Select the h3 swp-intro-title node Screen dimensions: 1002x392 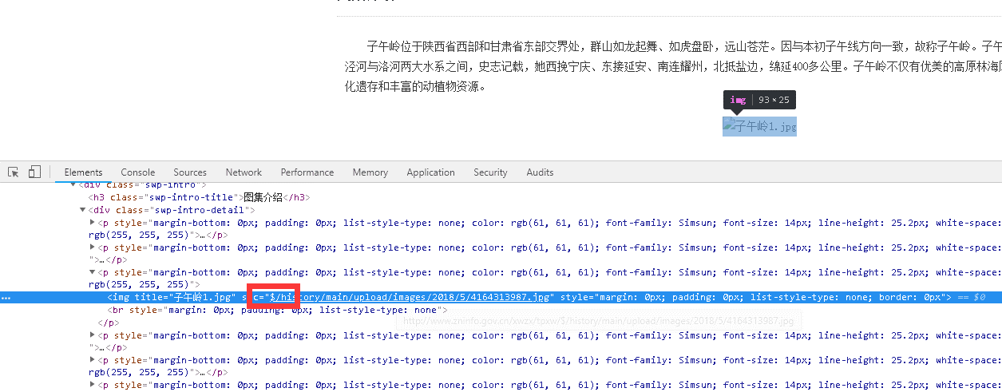[x=199, y=197]
